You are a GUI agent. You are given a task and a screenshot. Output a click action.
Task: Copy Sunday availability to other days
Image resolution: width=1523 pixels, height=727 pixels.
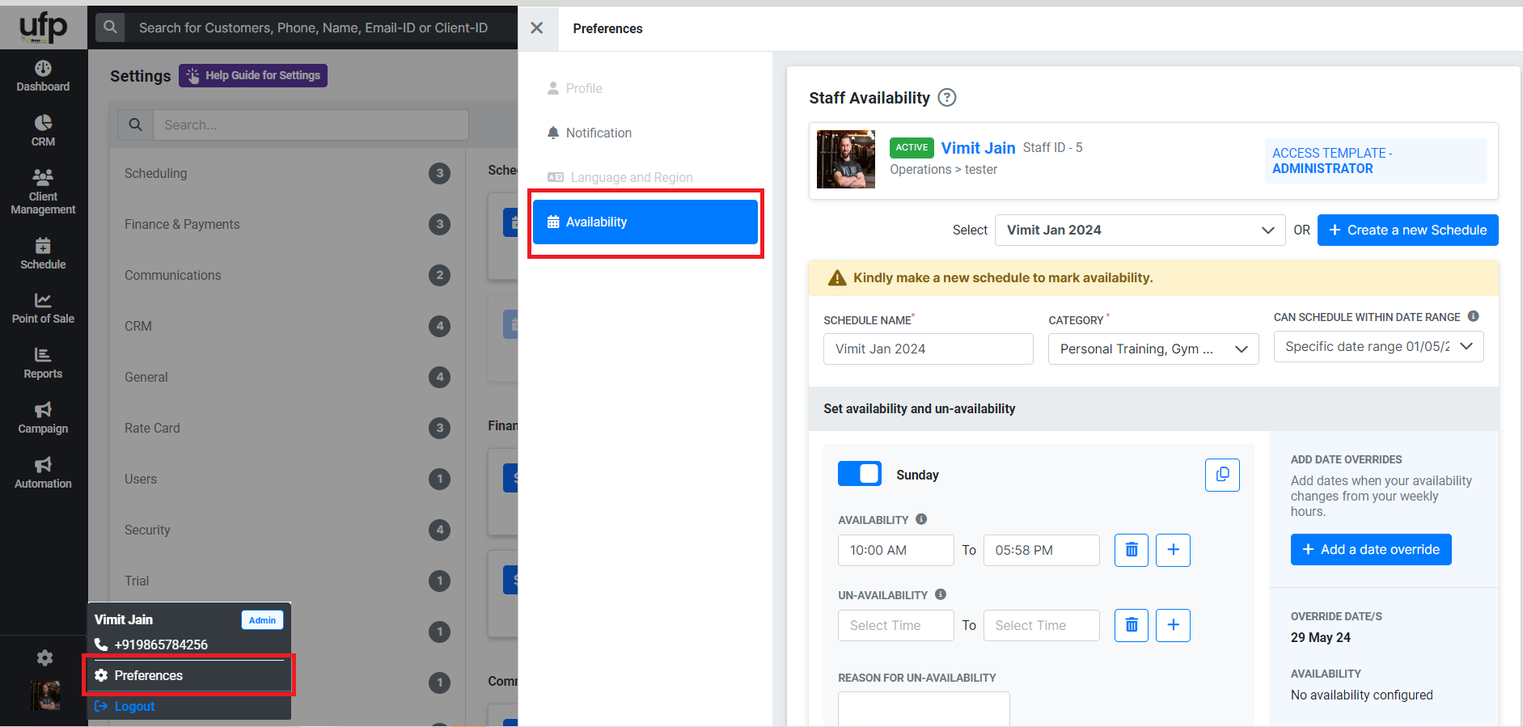pos(1221,475)
